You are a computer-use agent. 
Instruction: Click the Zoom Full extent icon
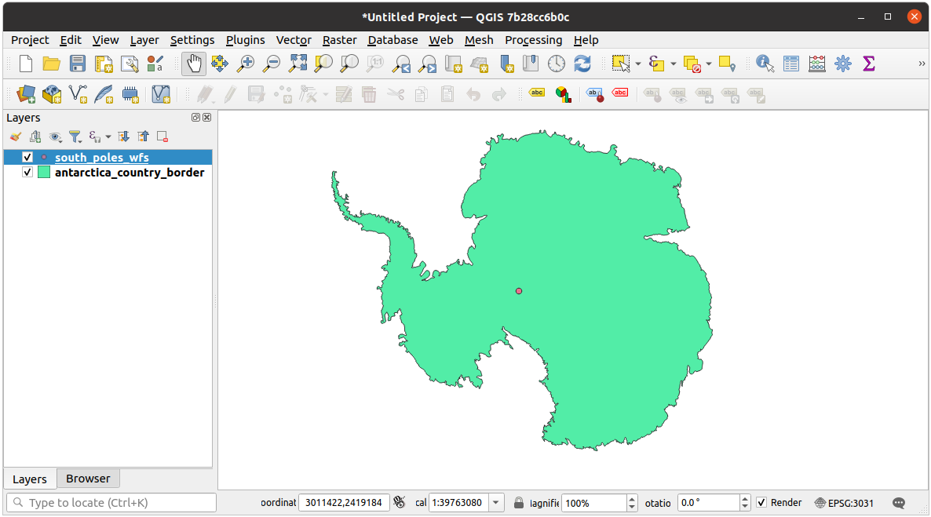pos(298,64)
